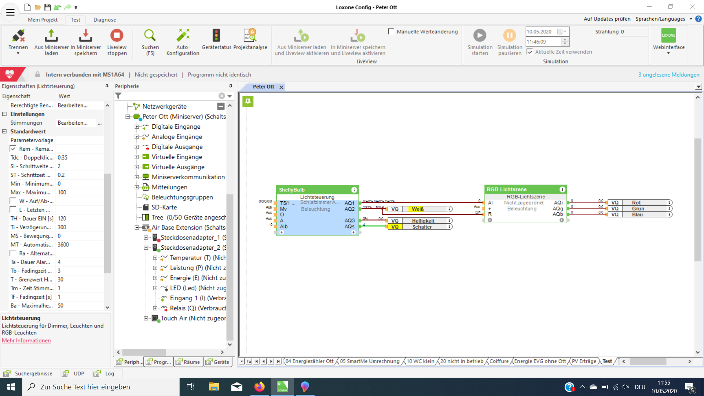The height and width of the screenshot is (396, 704).
Task: Click the Trennen disconnect icon
Action: point(18,36)
